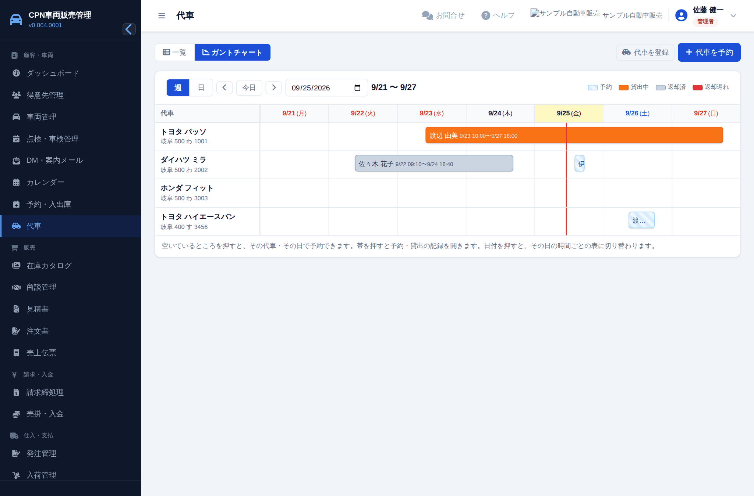
Task: Go to the previous week
Action: click(224, 88)
